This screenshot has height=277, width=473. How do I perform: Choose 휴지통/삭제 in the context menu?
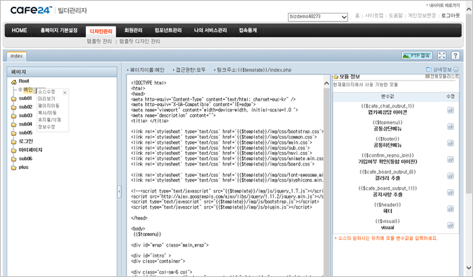49,120
